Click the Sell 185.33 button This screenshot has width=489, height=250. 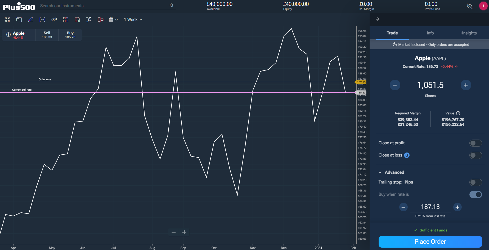click(x=47, y=35)
